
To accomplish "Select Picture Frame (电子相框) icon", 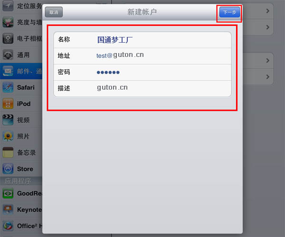I will 8,38.
